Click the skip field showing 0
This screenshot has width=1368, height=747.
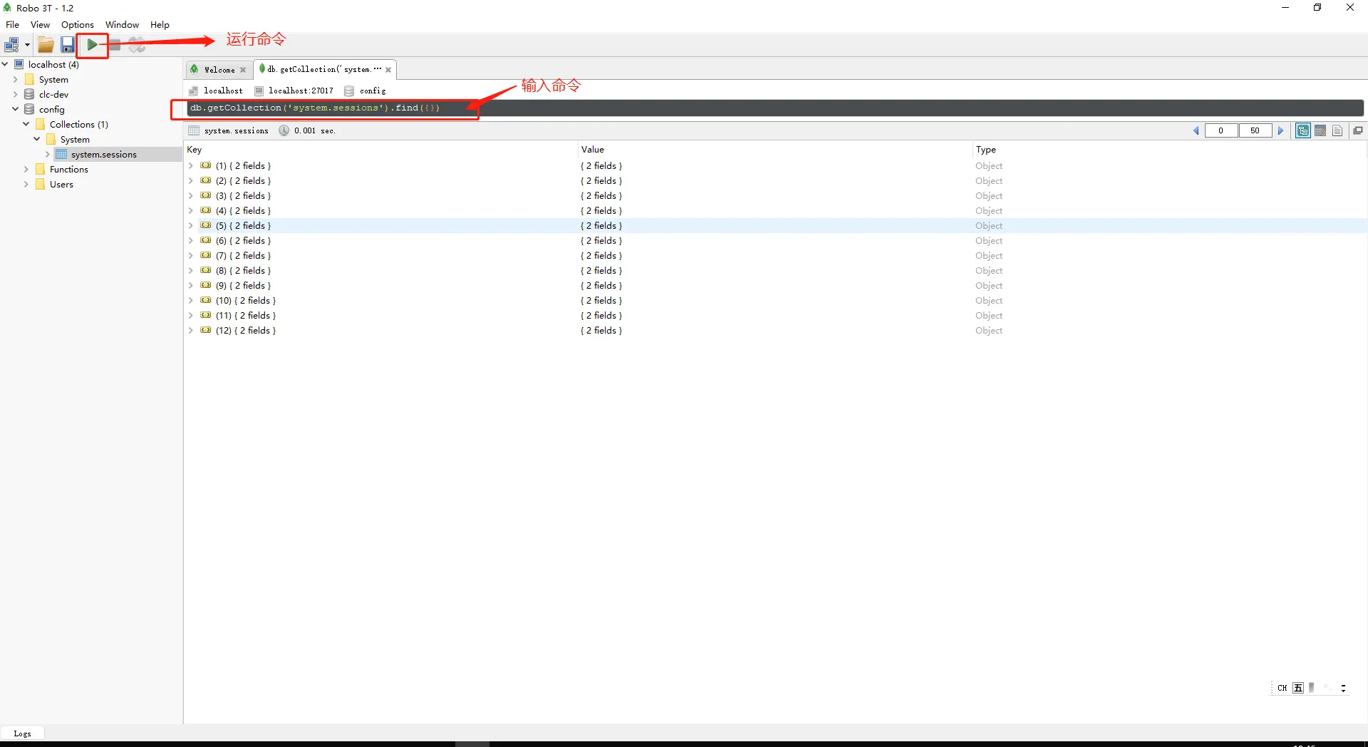(1221, 130)
